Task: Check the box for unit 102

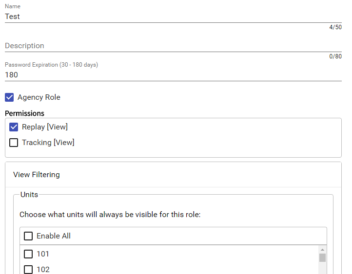Action: (28, 270)
